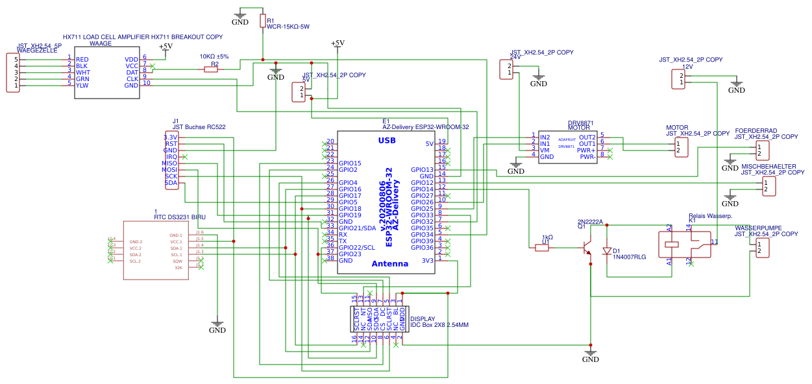Viewport: 812px width, 384px height.
Task: Click the 'GPIO23' pin label
Action: pos(350,254)
